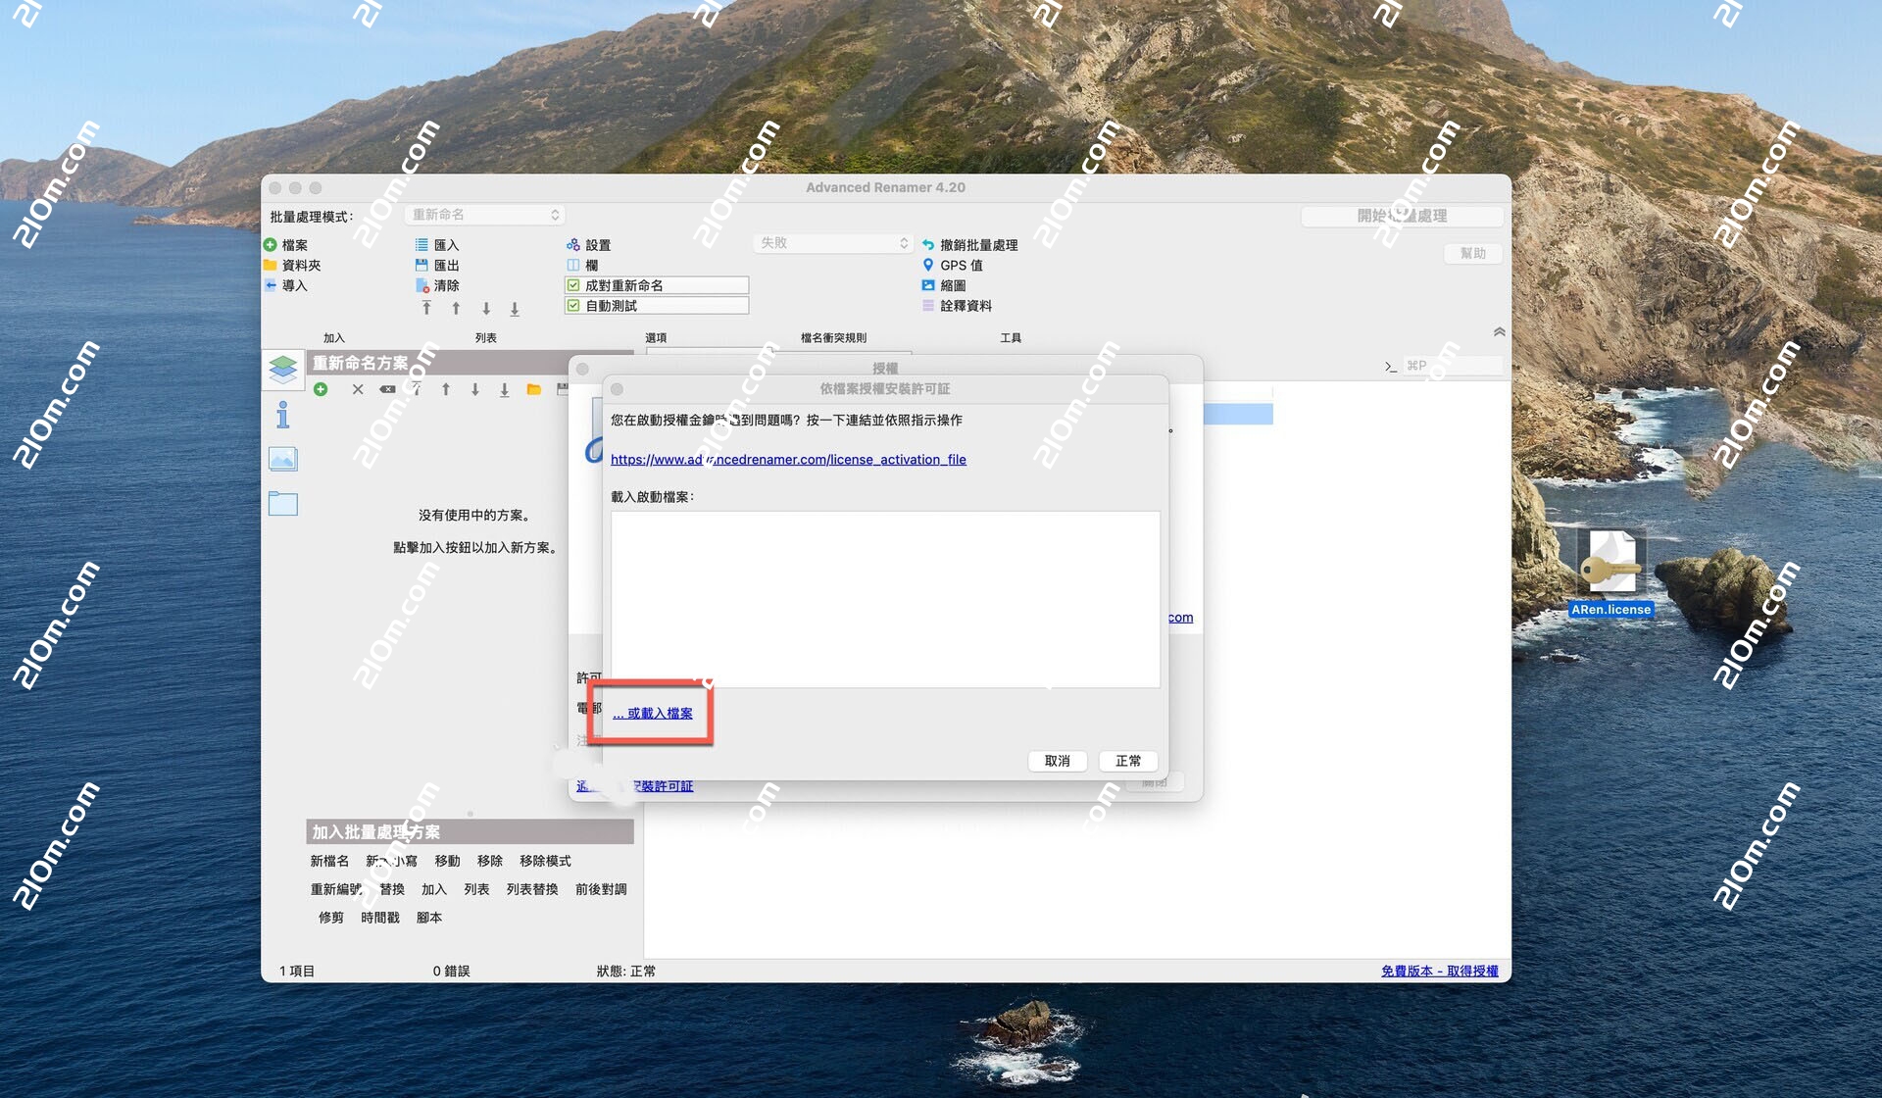Click the green plus to add rename method
The height and width of the screenshot is (1098, 1882).
coord(322,389)
